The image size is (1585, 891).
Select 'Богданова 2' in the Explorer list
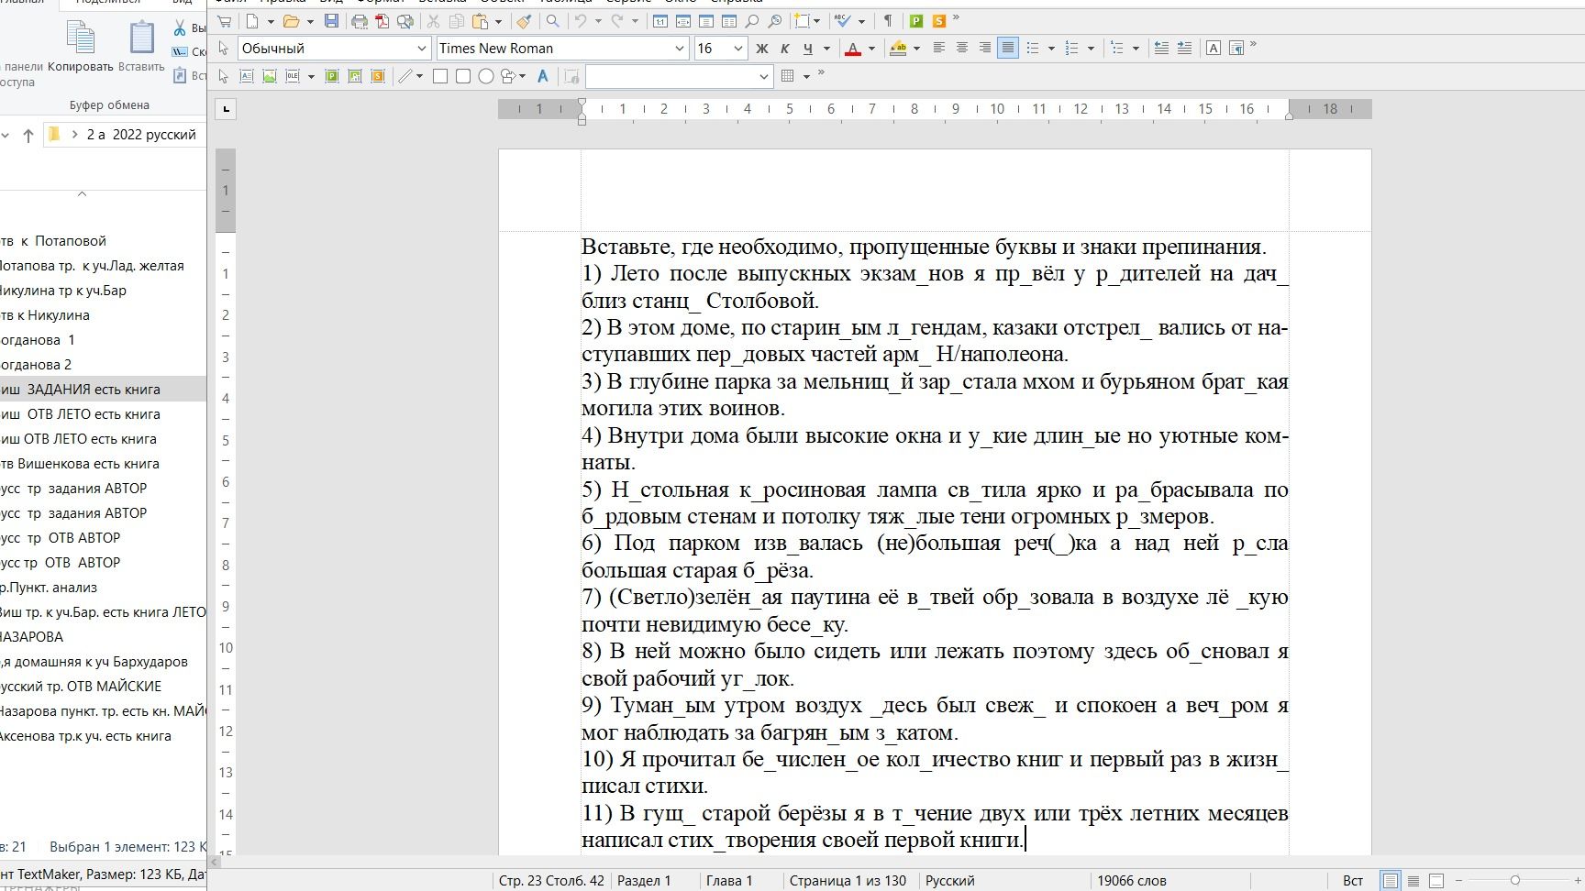click(x=36, y=365)
